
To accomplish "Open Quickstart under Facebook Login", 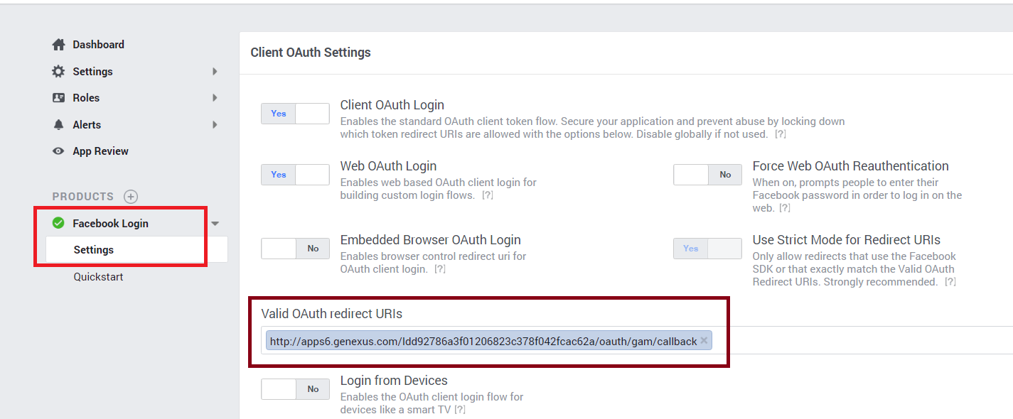I will 98,277.
